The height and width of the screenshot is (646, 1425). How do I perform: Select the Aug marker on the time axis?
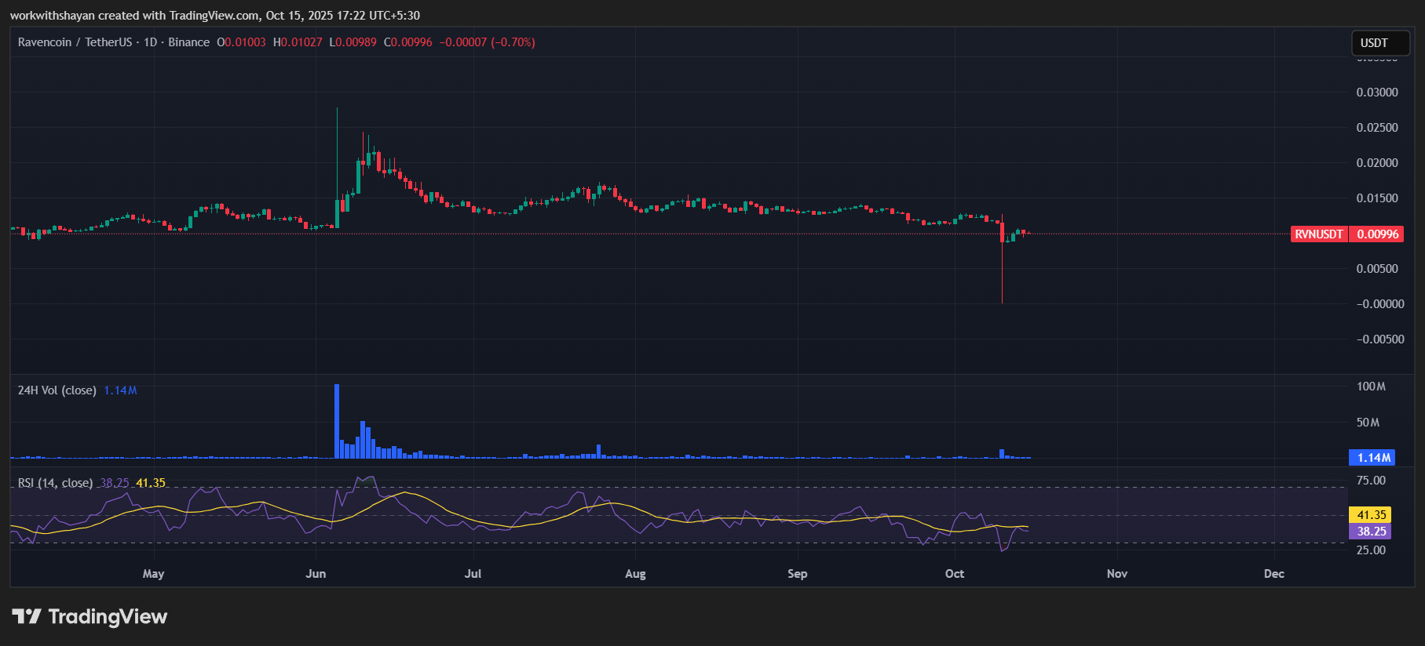click(635, 574)
